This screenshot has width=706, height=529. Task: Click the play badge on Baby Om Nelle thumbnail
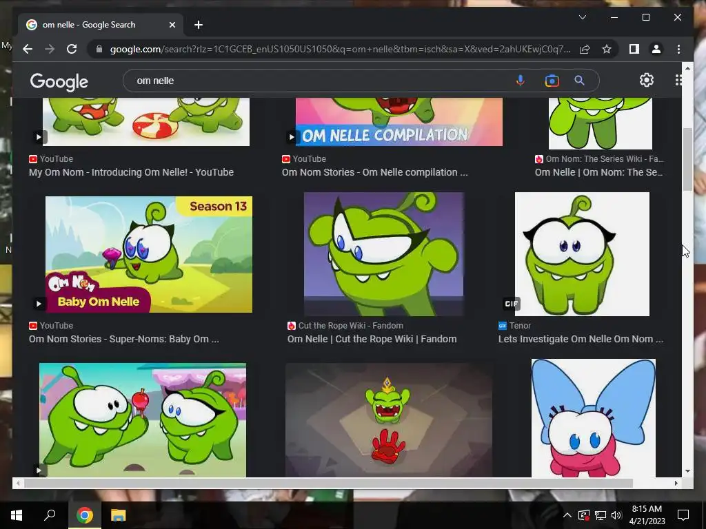click(x=39, y=304)
